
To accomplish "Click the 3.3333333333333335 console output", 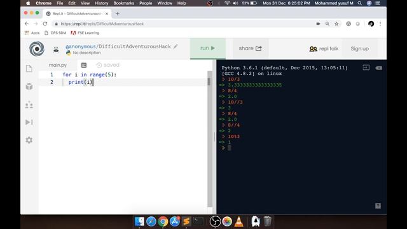I will click(254, 85).
